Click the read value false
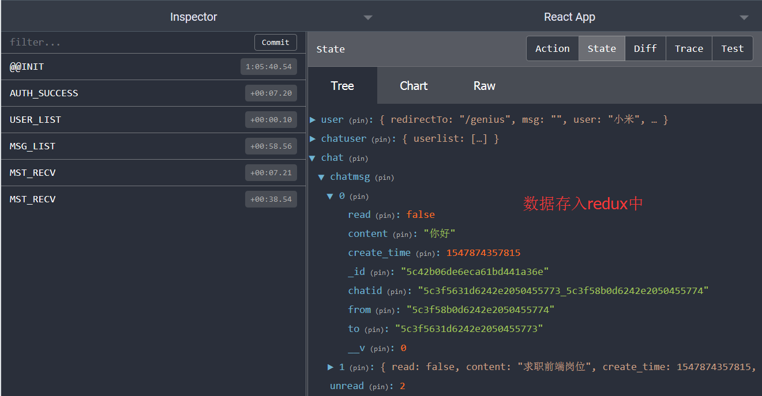 (421, 214)
